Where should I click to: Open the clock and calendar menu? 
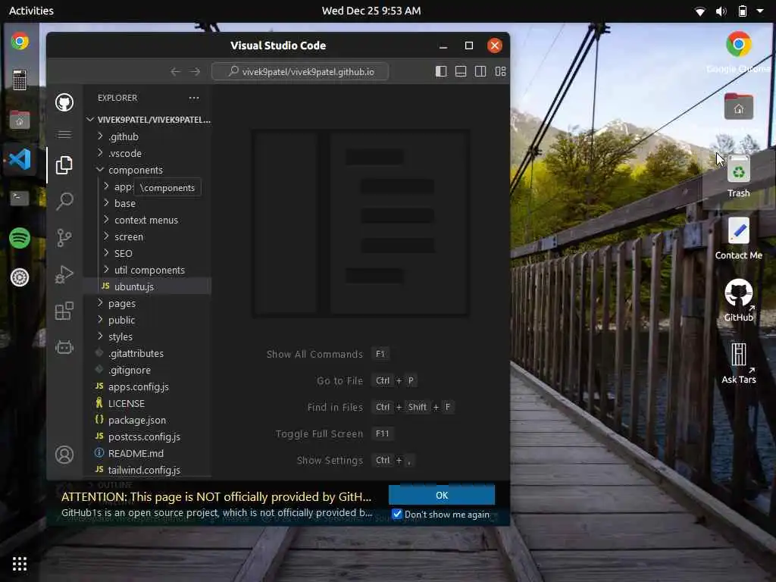click(x=371, y=11)
